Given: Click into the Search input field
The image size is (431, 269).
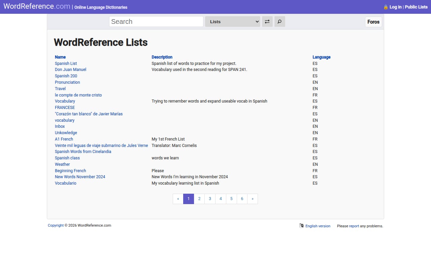Looking at the screenshot, I should pyautogui.click(x=156, y=22).
